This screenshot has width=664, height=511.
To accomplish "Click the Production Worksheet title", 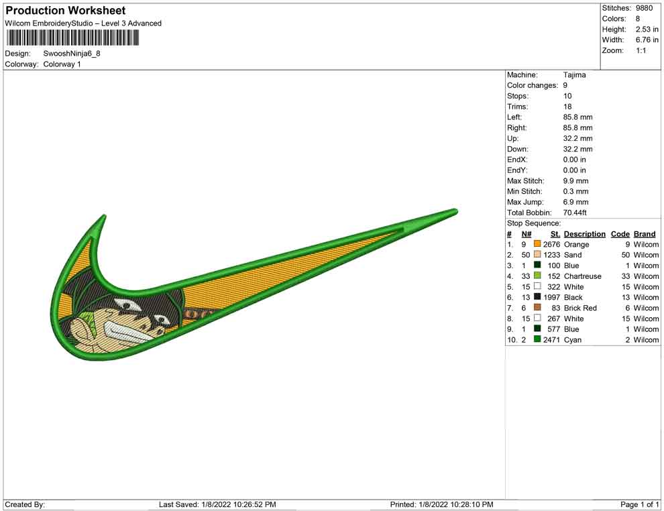I will coord(65,11).
